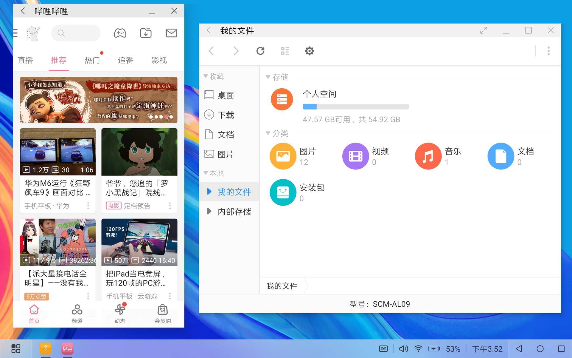Expand the 内部存储 tree entry
The image size is (572, 358).
pyautogui.click(x=209, y=211)
